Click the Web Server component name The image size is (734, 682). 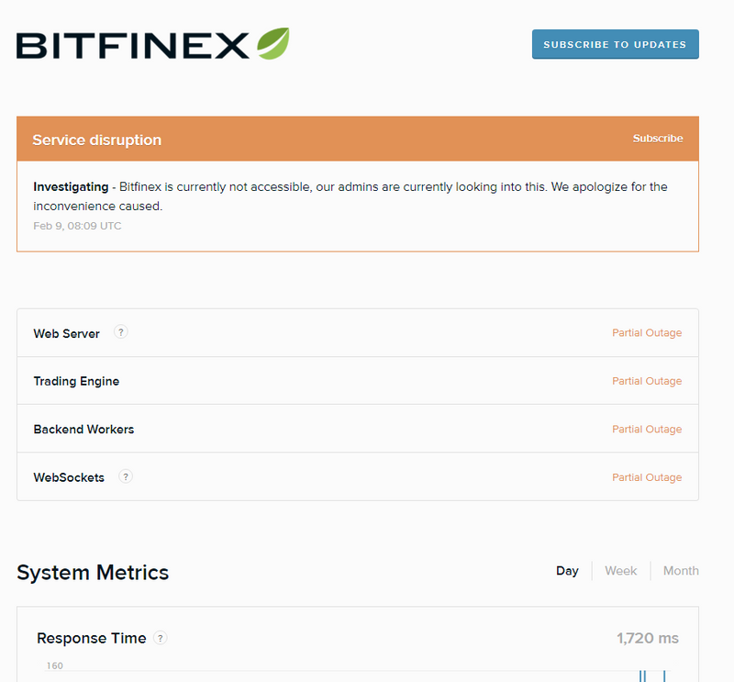point(66,333)
